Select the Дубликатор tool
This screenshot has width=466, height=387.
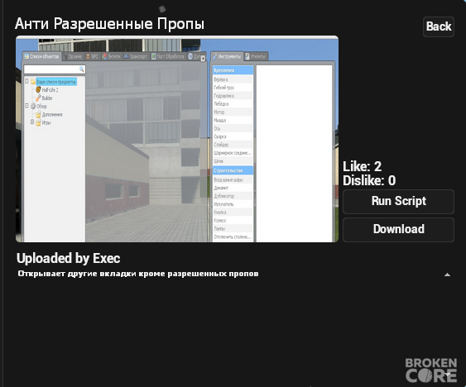coord(233,196)
